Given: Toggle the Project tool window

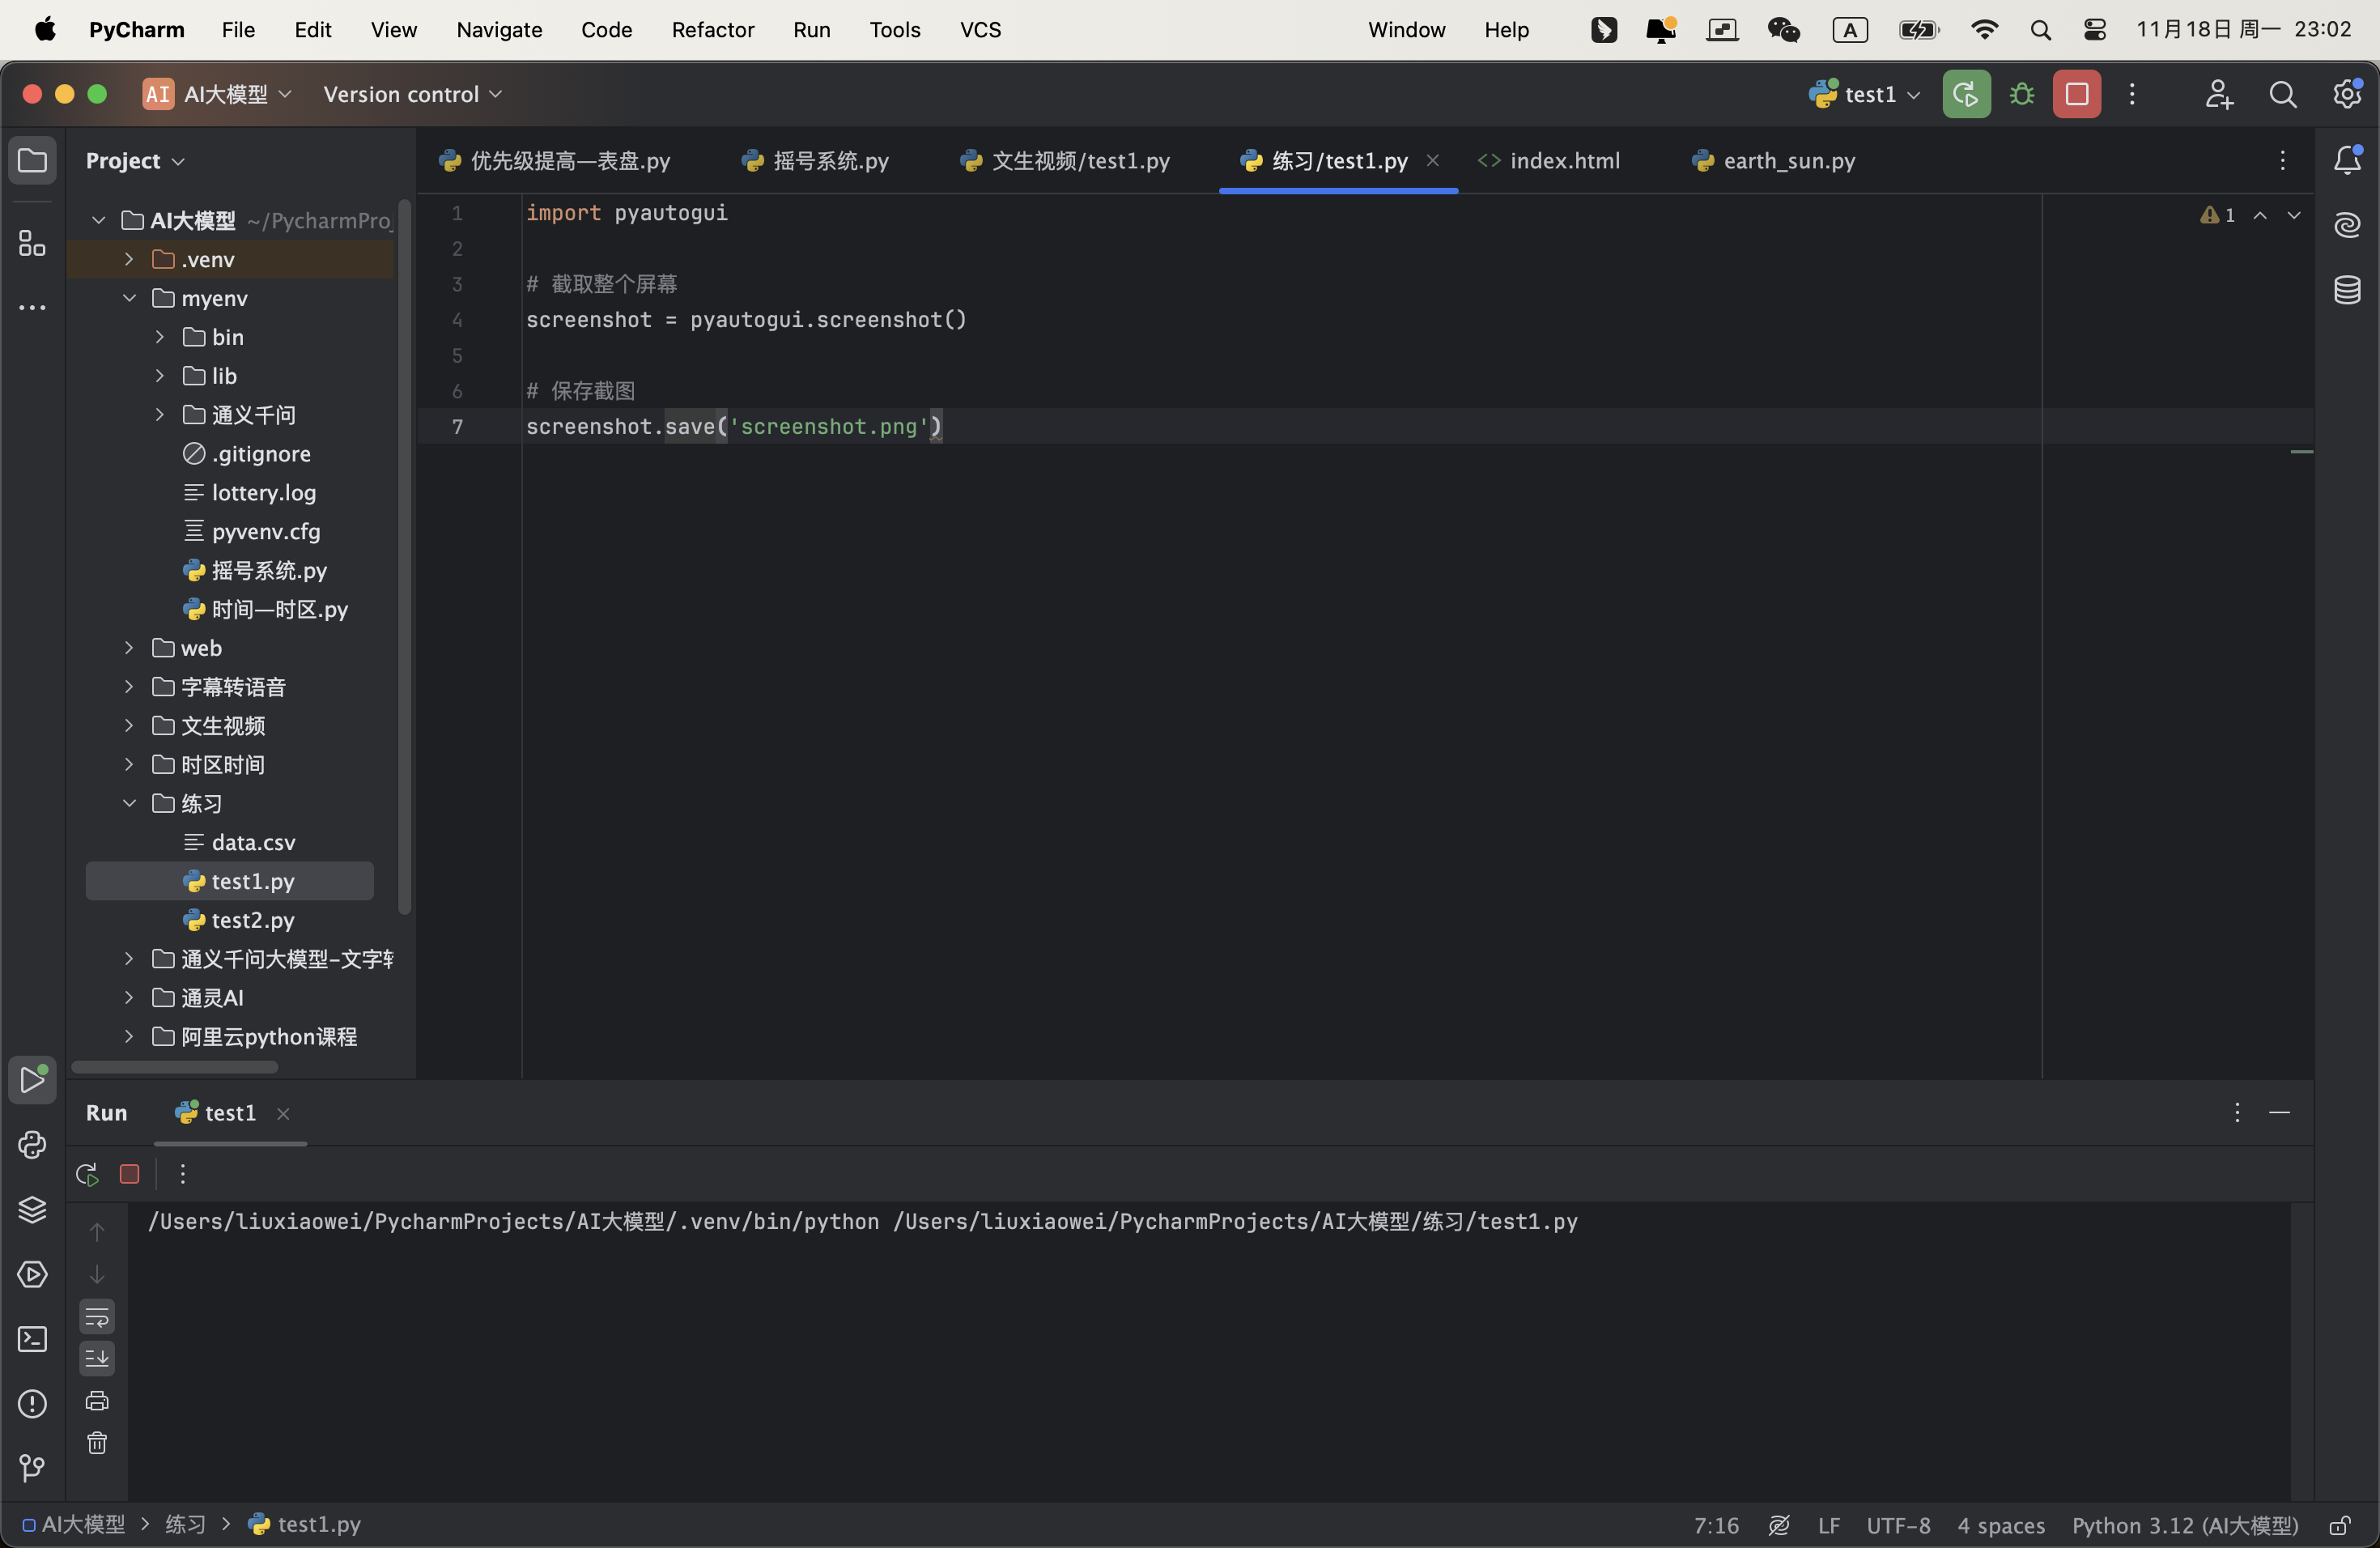Looking at the screenshot, I should pyautogui.click(x=33, y=160).
